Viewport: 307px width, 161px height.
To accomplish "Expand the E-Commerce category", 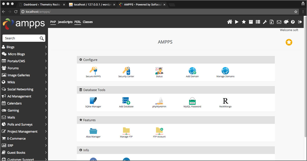I will point(24,139).
